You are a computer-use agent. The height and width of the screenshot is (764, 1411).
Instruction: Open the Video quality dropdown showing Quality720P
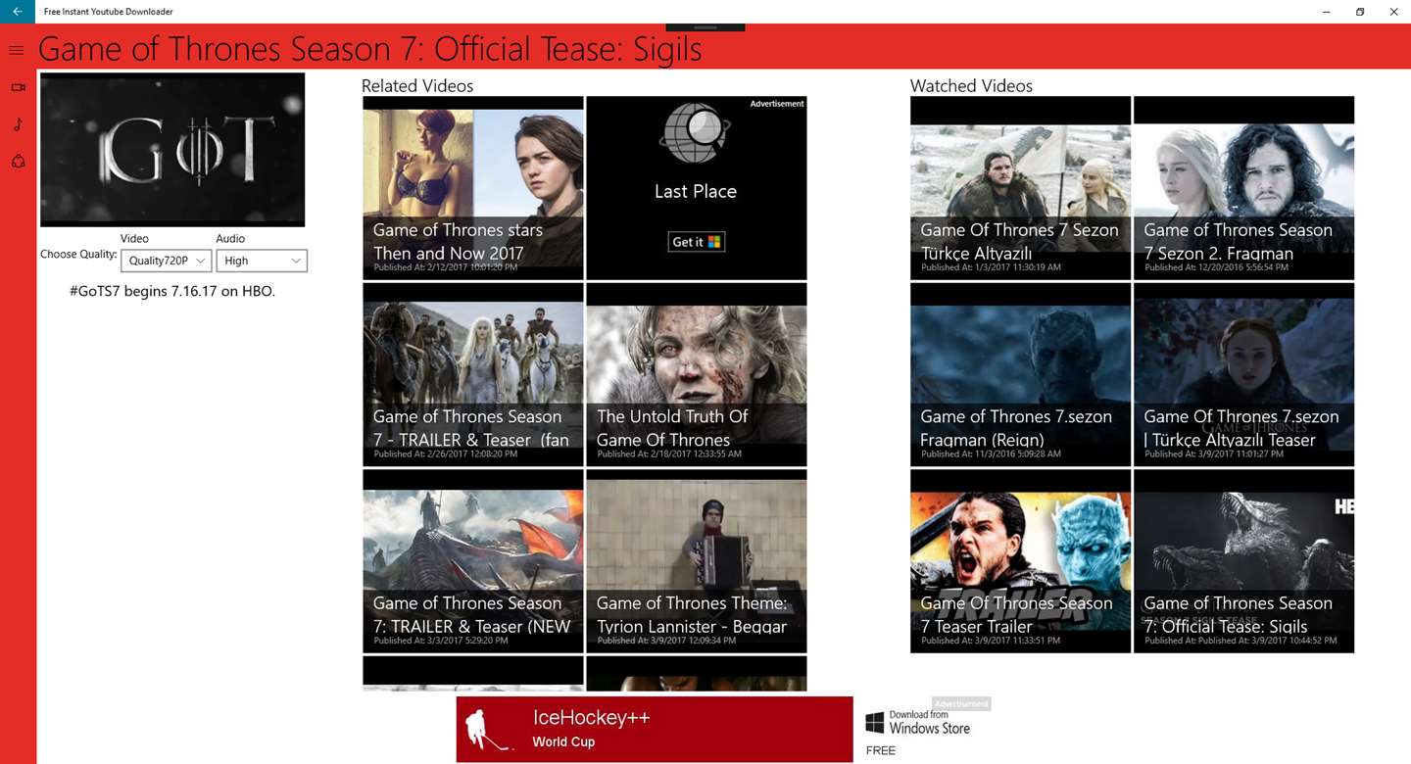click(x=167, y=261)
